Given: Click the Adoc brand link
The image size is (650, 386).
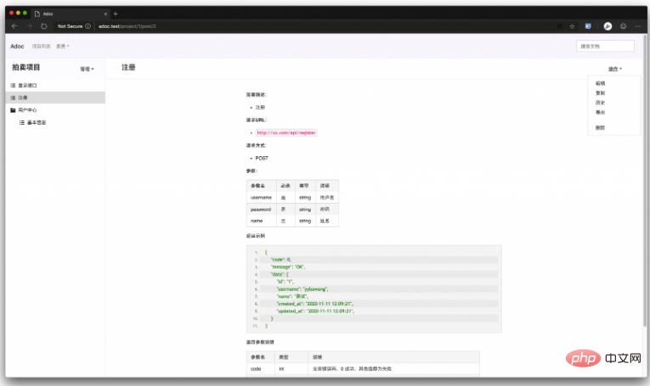Looking at the screenshot, I should click(x=17, y=47).
